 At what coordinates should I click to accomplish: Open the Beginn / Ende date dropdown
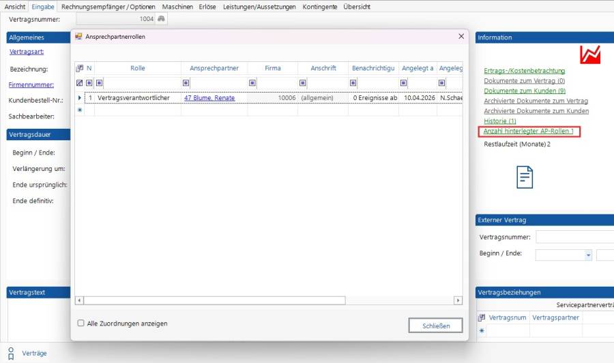[x=588, y=255]
